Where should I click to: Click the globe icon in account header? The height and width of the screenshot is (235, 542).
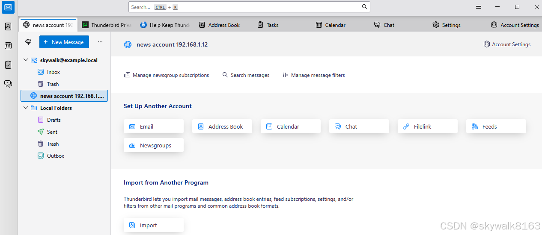click(128, 44)
